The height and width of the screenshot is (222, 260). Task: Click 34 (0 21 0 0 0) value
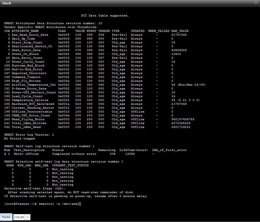tap(186, 100)
